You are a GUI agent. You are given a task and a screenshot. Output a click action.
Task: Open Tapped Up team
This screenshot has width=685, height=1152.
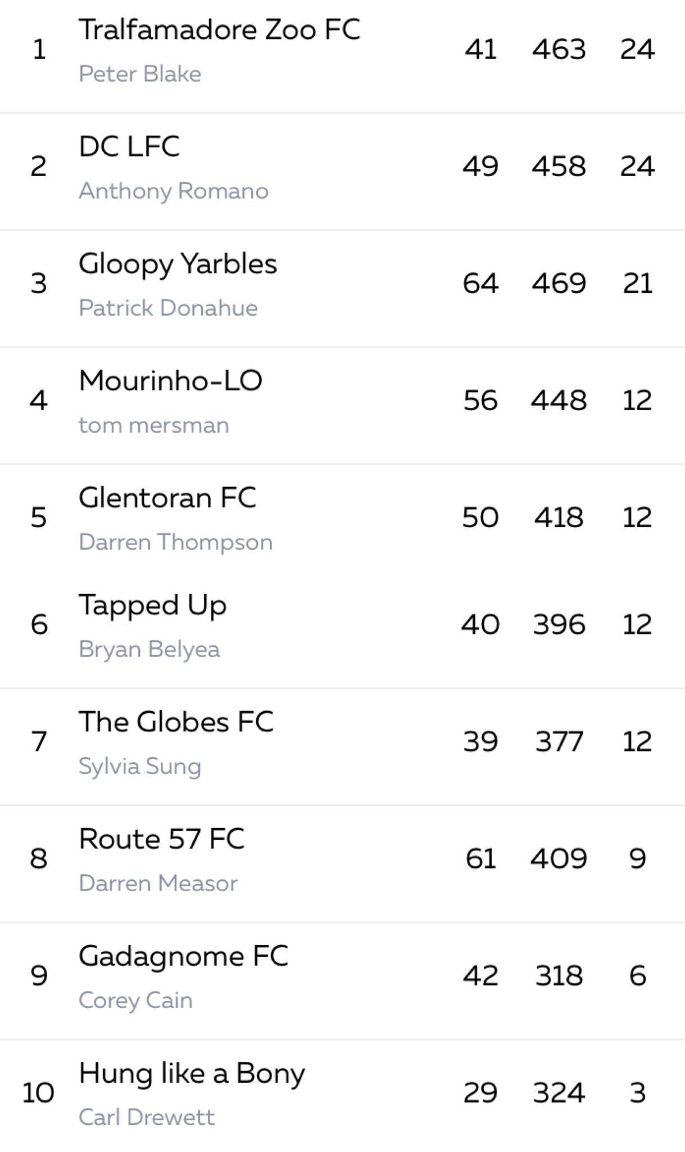[x=152, y=606]
